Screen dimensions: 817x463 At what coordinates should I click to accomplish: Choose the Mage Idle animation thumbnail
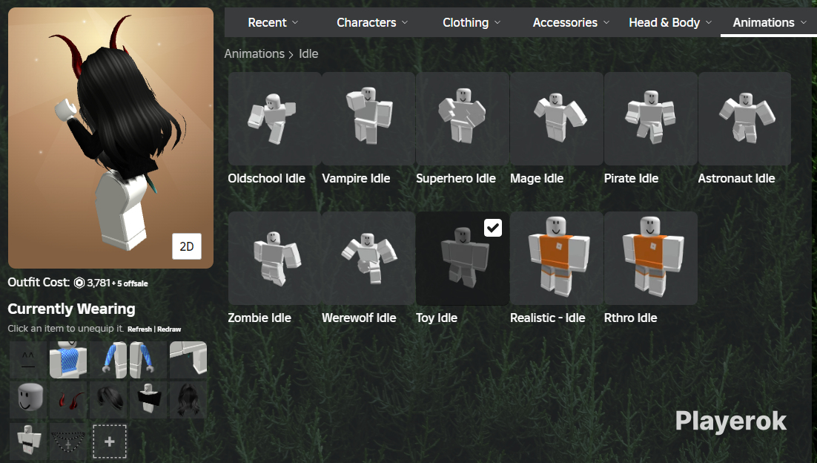[x=557, y=119]
